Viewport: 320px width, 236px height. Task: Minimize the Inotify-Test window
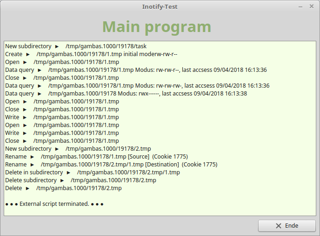[x=298, y=6]
